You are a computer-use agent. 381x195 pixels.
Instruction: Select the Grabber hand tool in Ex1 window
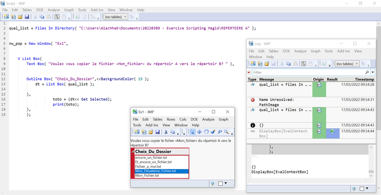206,132
